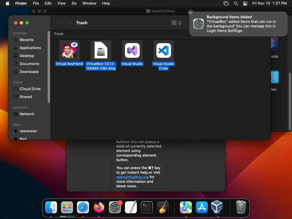
Task: Click the VirtualBox-7.0.12-159484-OSX.dmg name label
Action: (101, 66)
